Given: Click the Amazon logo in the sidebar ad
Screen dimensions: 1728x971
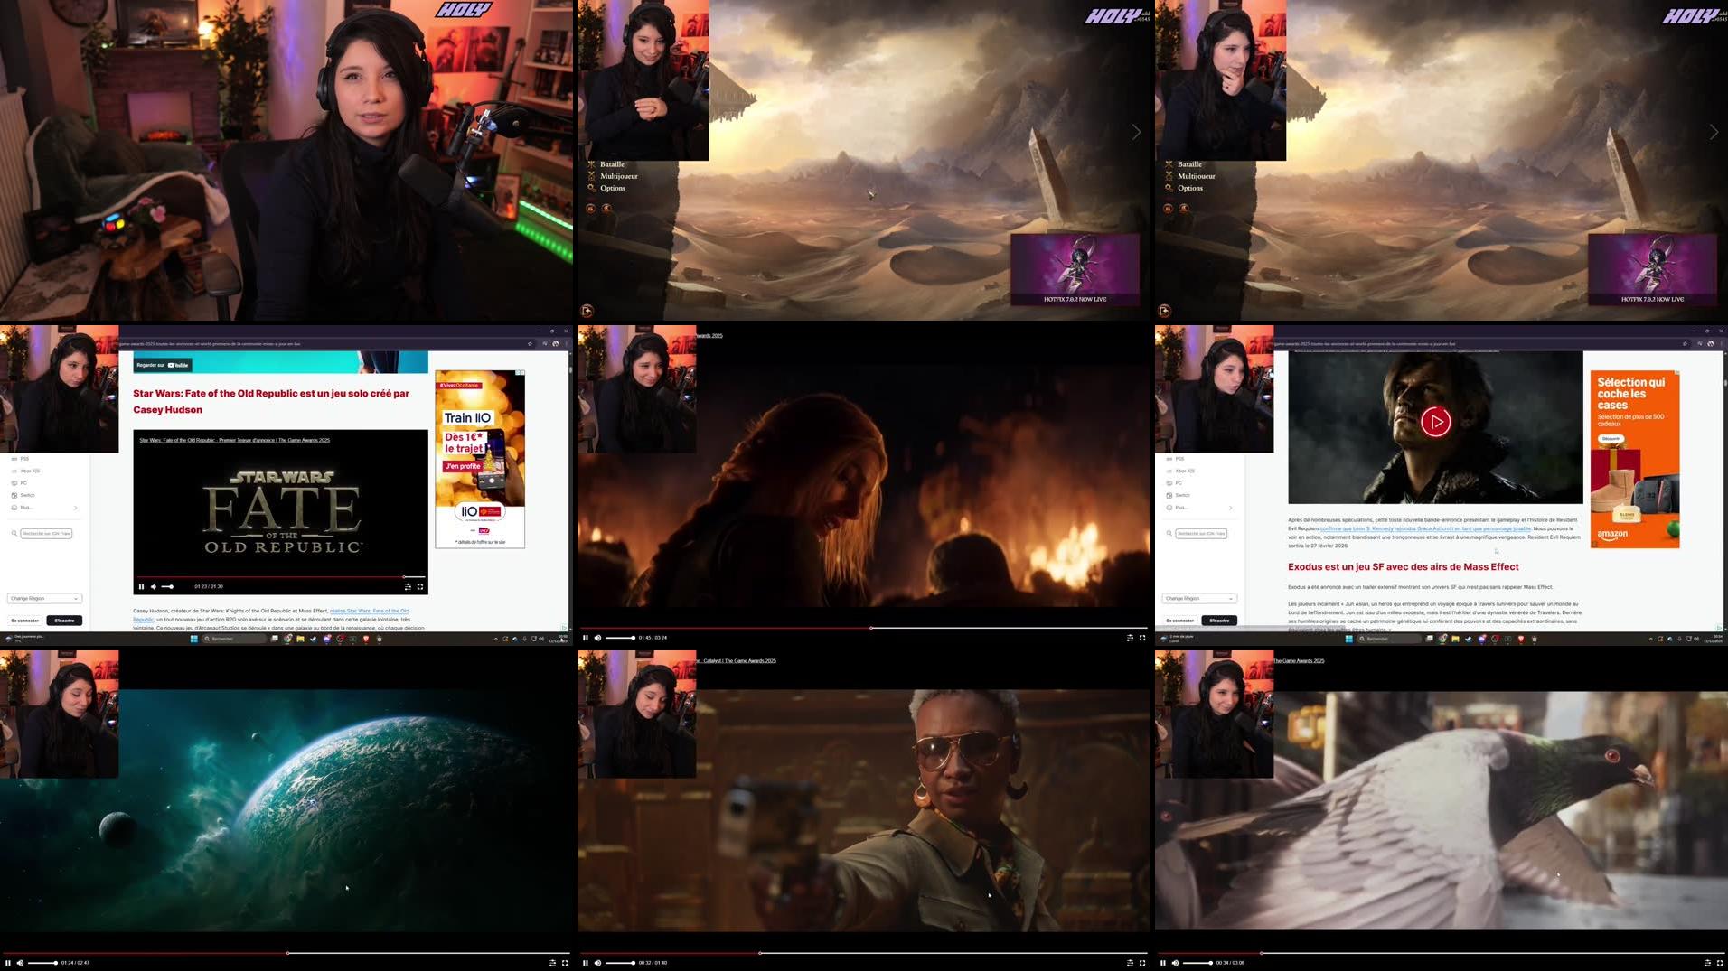Looking at the screenshot, I should tap(1611, 536).
